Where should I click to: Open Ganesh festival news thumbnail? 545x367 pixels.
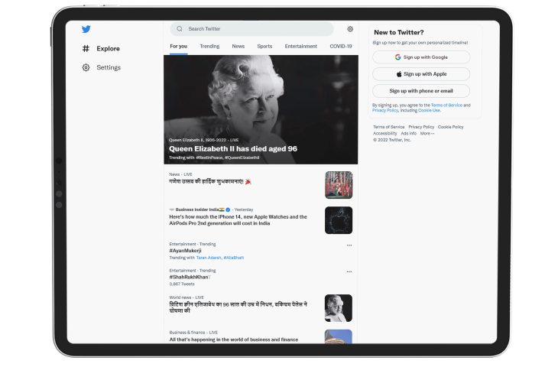pyautogui.click(x=339, y=185)
